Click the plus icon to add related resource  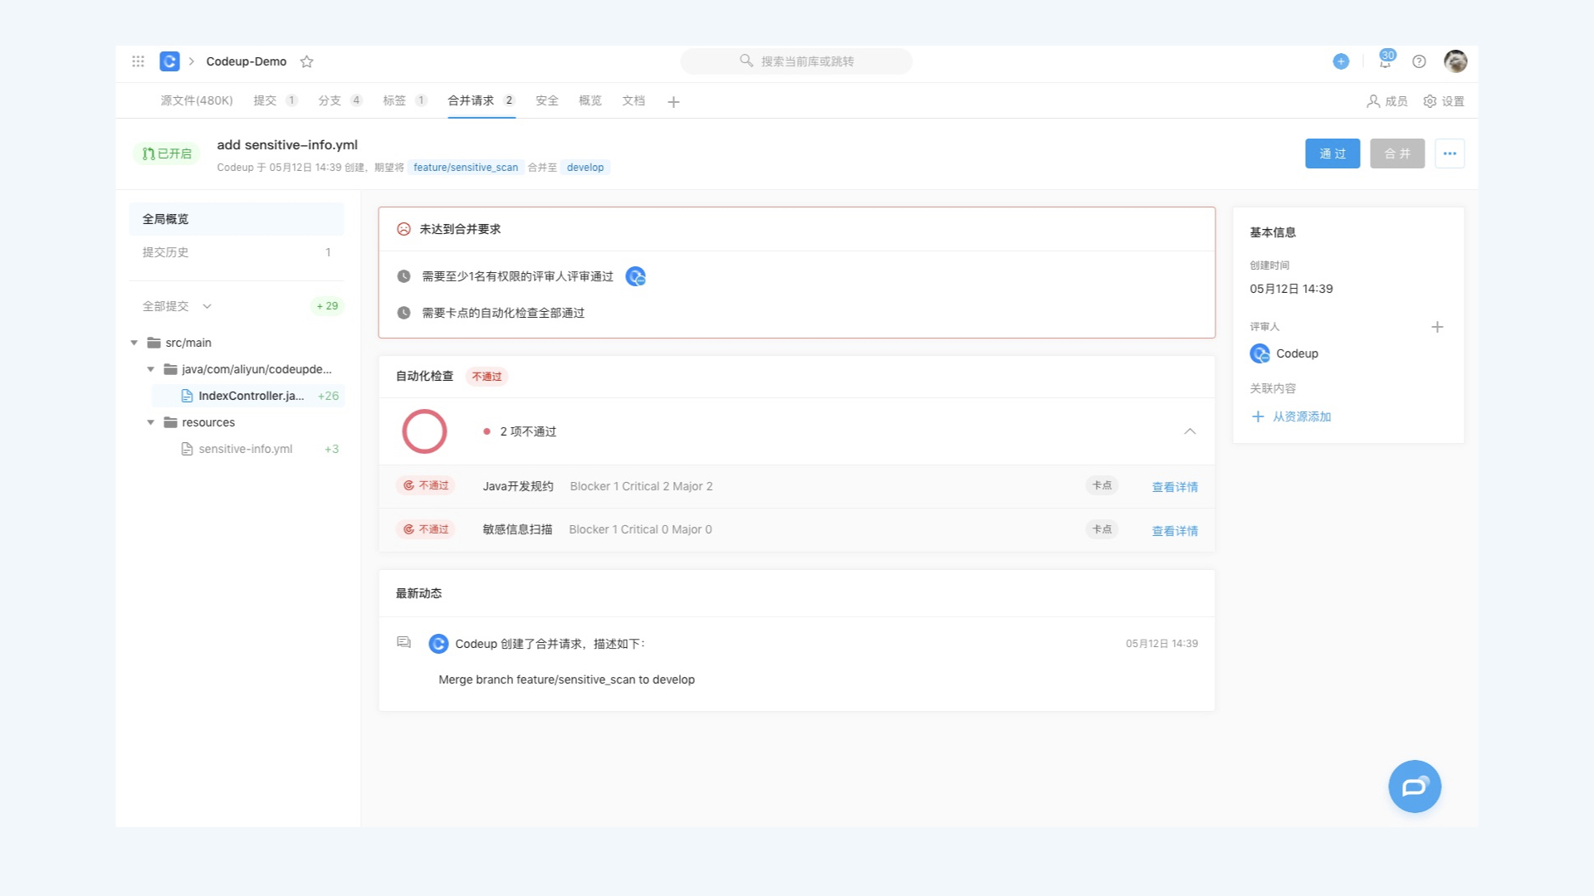(x=1258, y=416)
